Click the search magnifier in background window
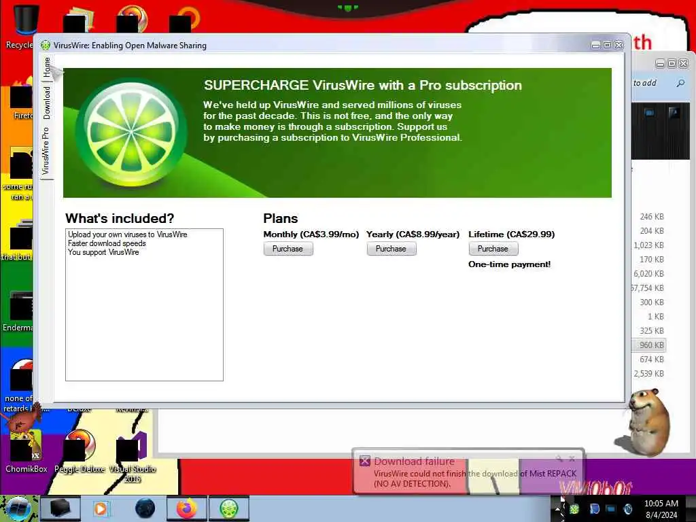Image resolution: width=696 pixels, height=522 pixels. 680,83
